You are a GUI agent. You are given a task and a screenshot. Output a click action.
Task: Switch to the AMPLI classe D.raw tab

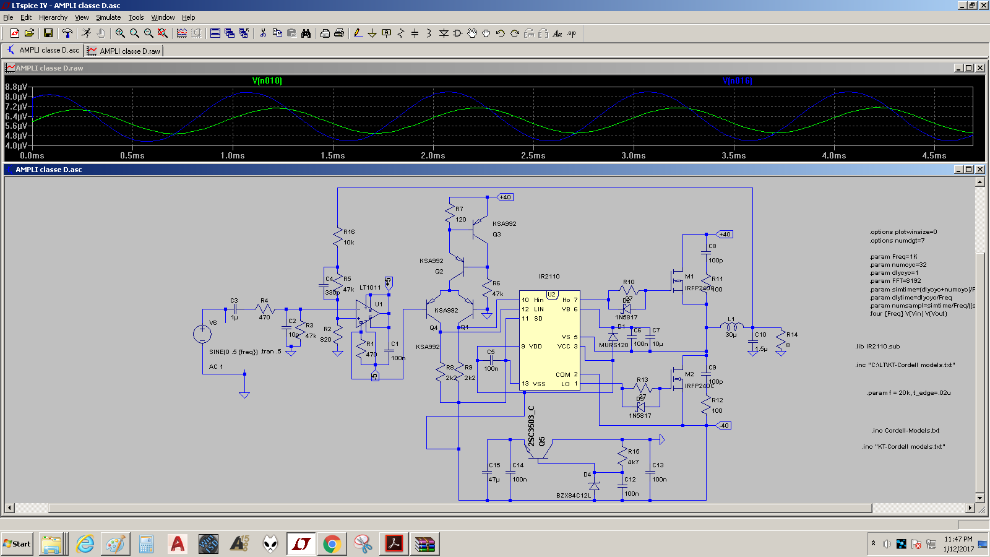(x=124, y=51)
